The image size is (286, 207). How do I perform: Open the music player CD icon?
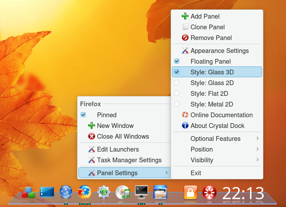123,192
